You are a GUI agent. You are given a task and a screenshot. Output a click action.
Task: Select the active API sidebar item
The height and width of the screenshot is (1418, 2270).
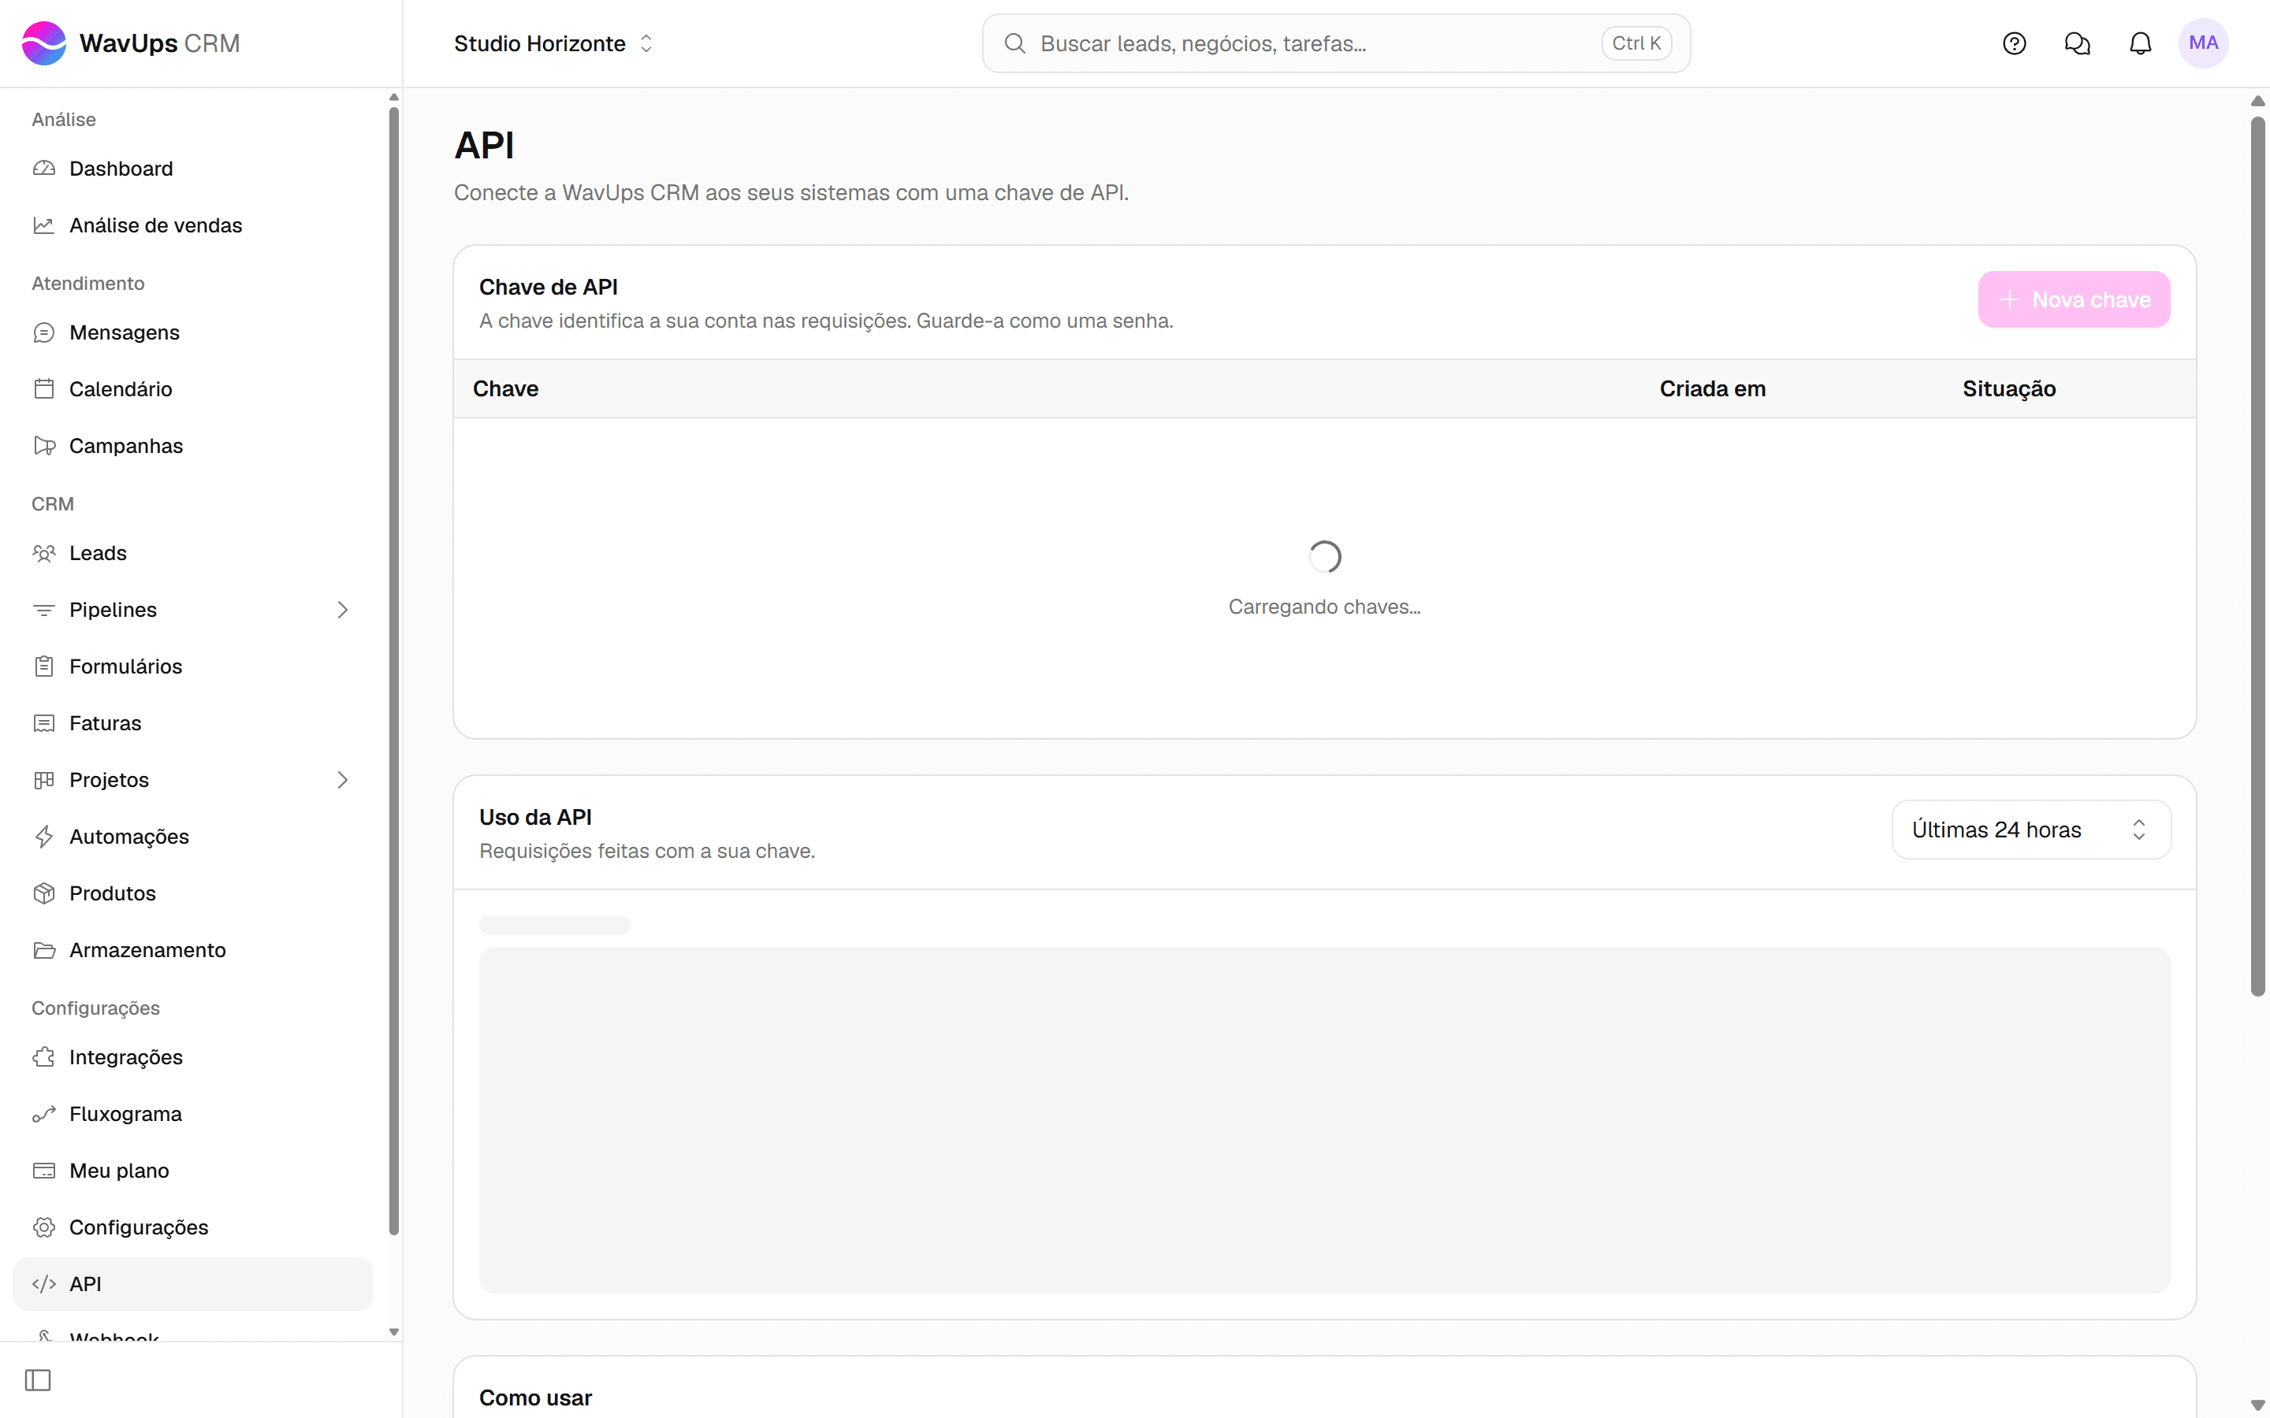click(192, 1284)
